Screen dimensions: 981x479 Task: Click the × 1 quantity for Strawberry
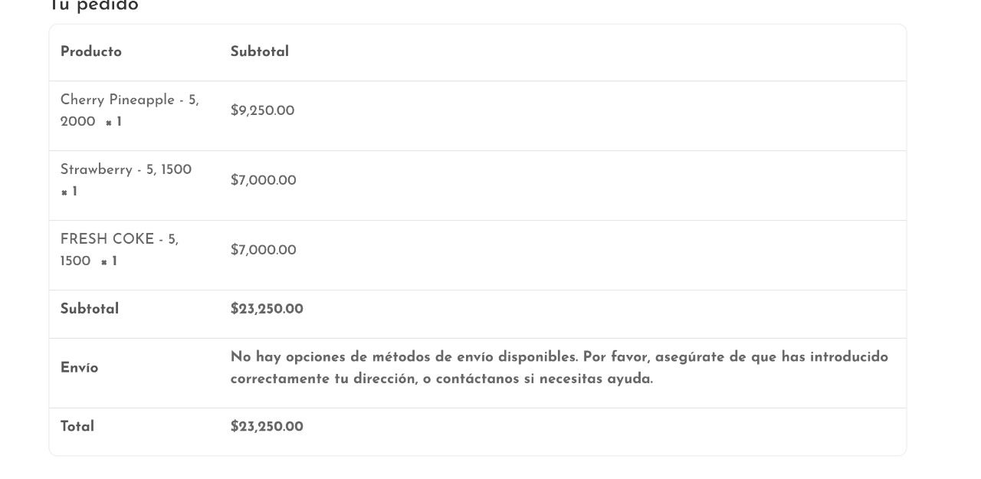[69, 192]
